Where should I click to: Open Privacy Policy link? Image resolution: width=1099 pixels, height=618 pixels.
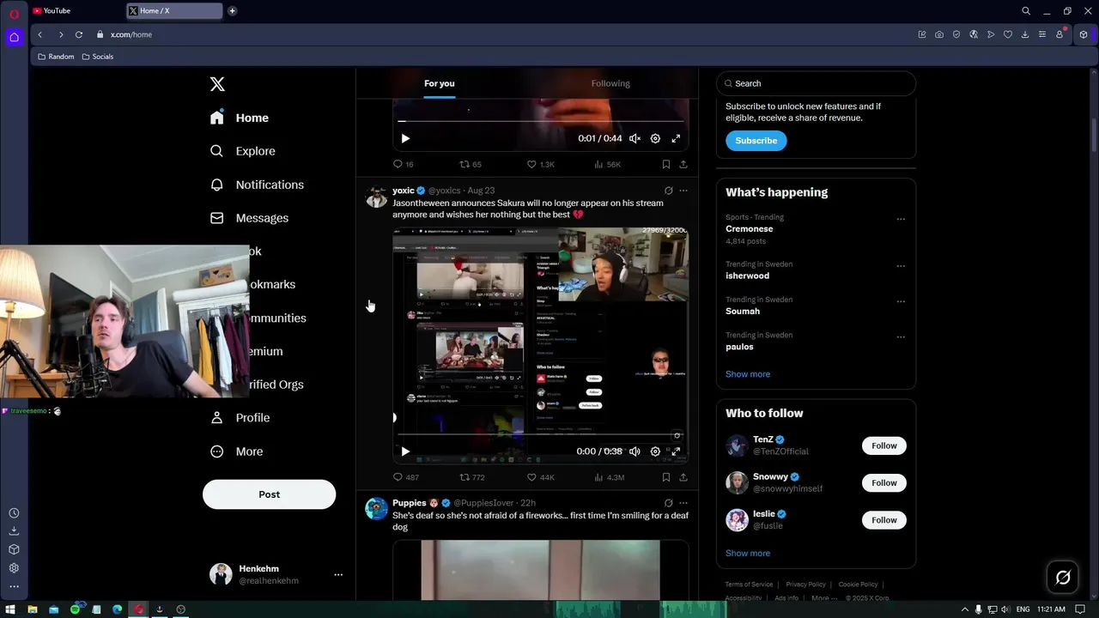(805, 585)
